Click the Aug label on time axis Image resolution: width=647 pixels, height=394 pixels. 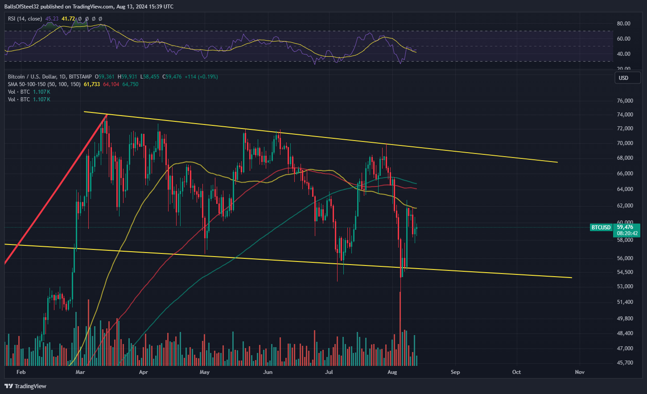[392, 372]
